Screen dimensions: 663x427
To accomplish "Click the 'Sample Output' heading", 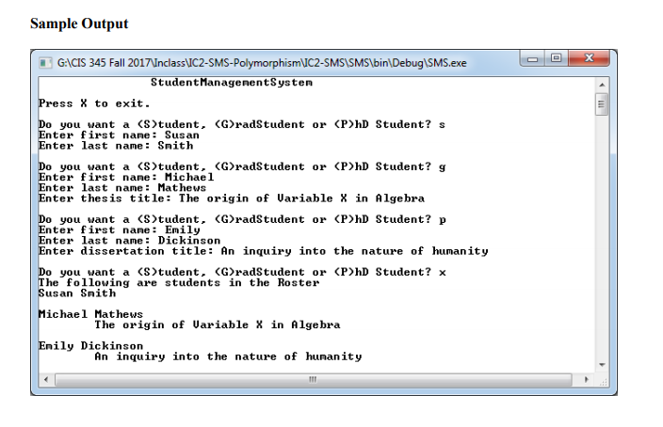I will tap(79, 24).
